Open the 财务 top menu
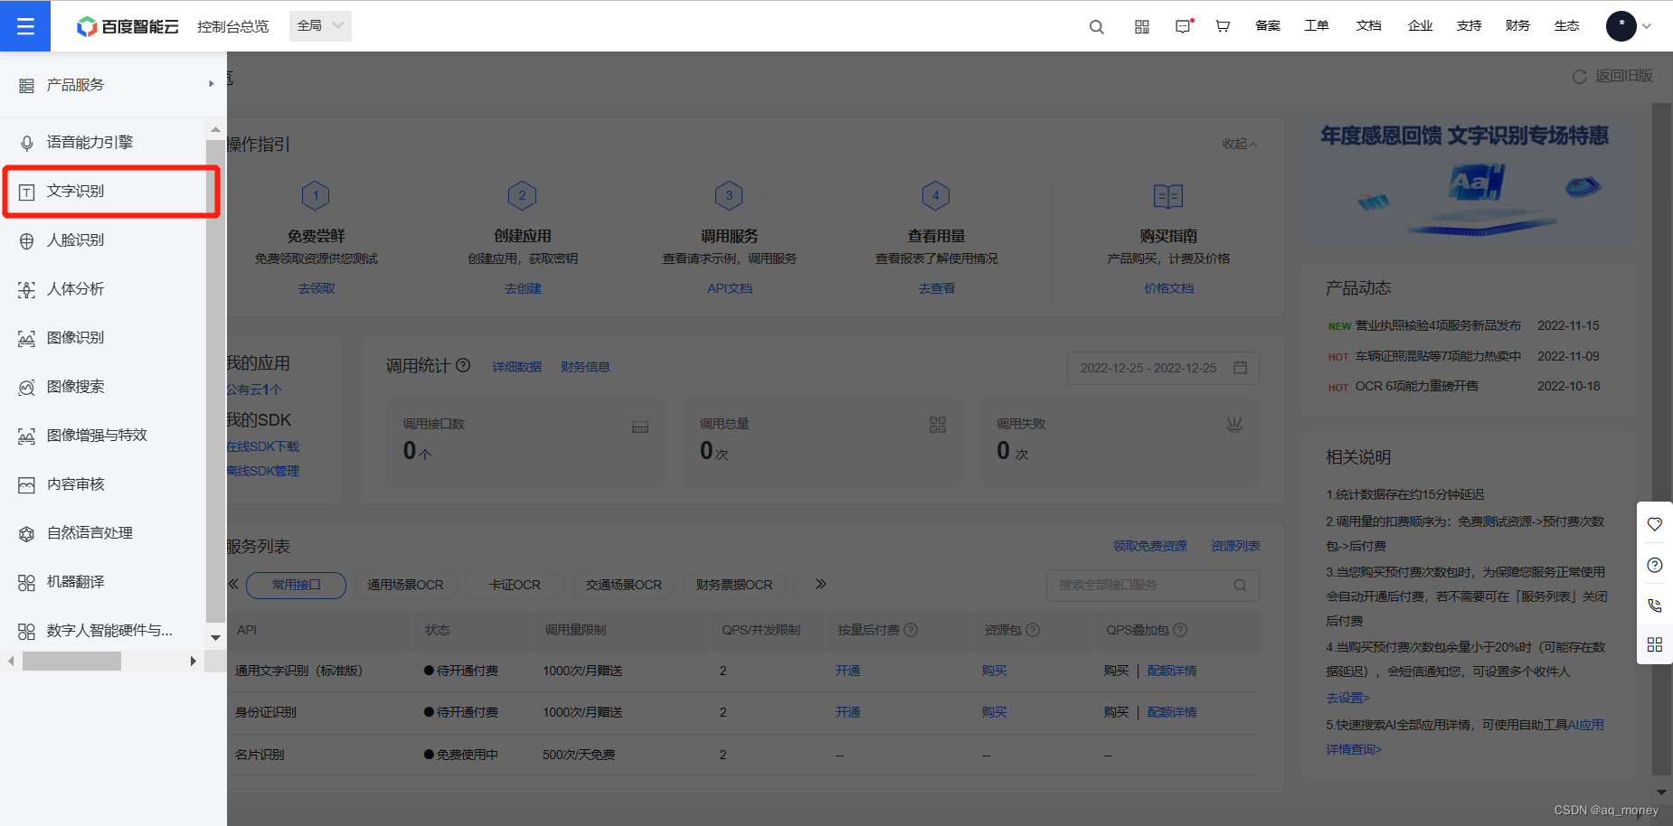Viewport: 1673px width, 826px height. [1517, 25]
